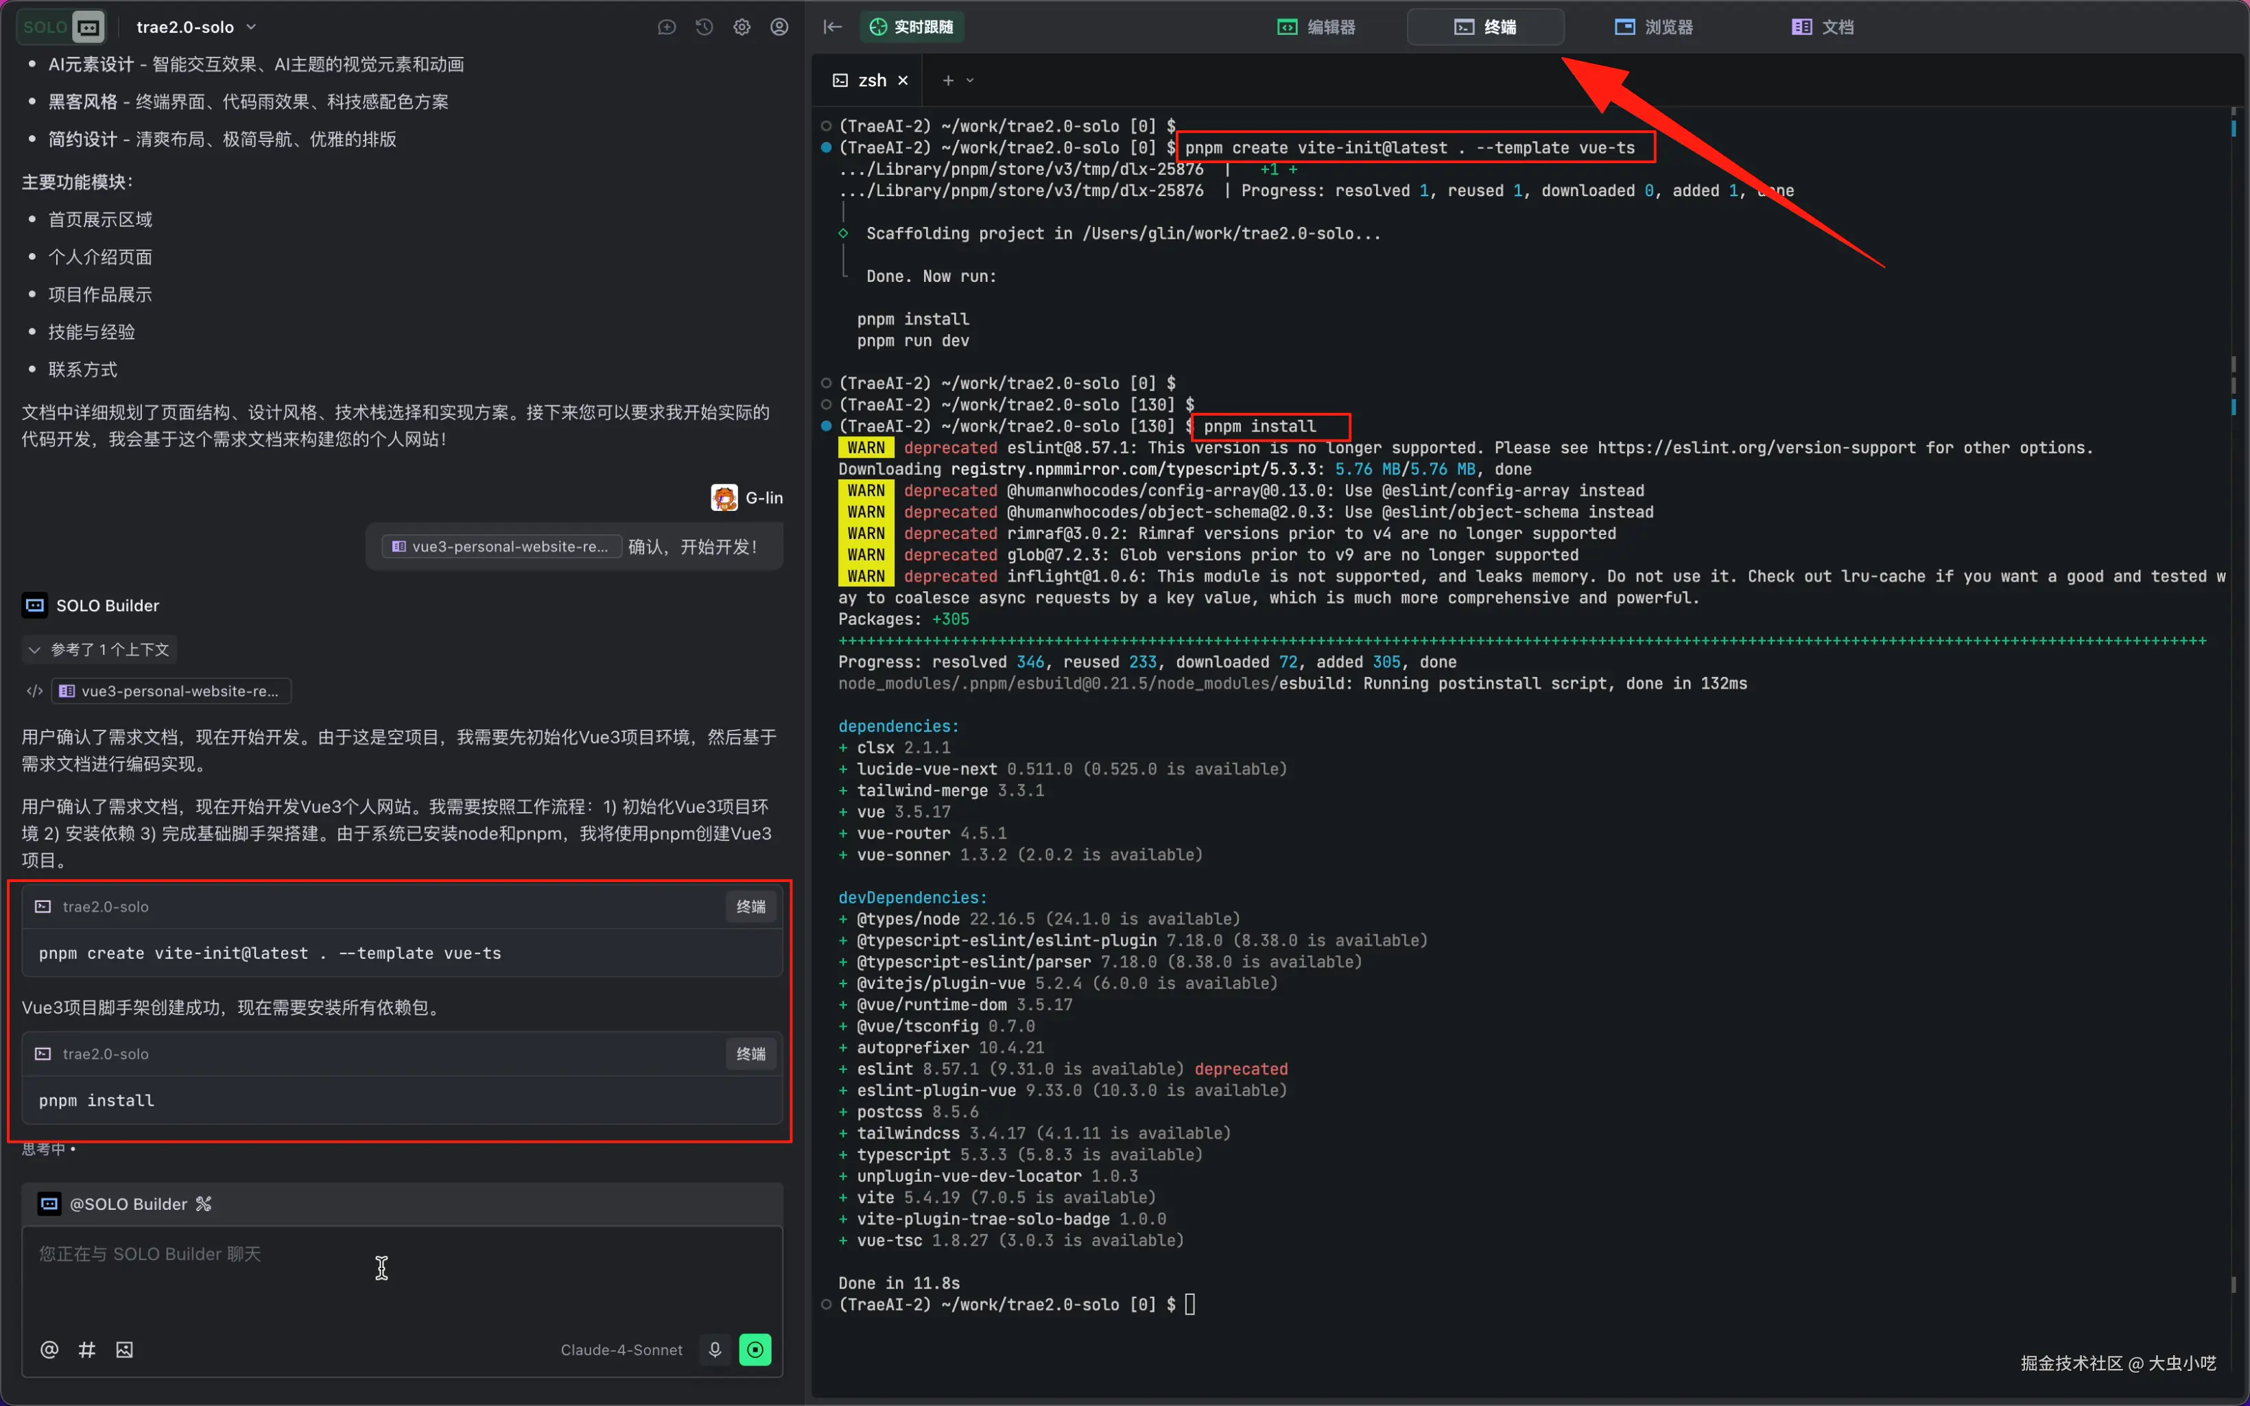
Task: Stop generation with green stop button
Action: 755,1349
